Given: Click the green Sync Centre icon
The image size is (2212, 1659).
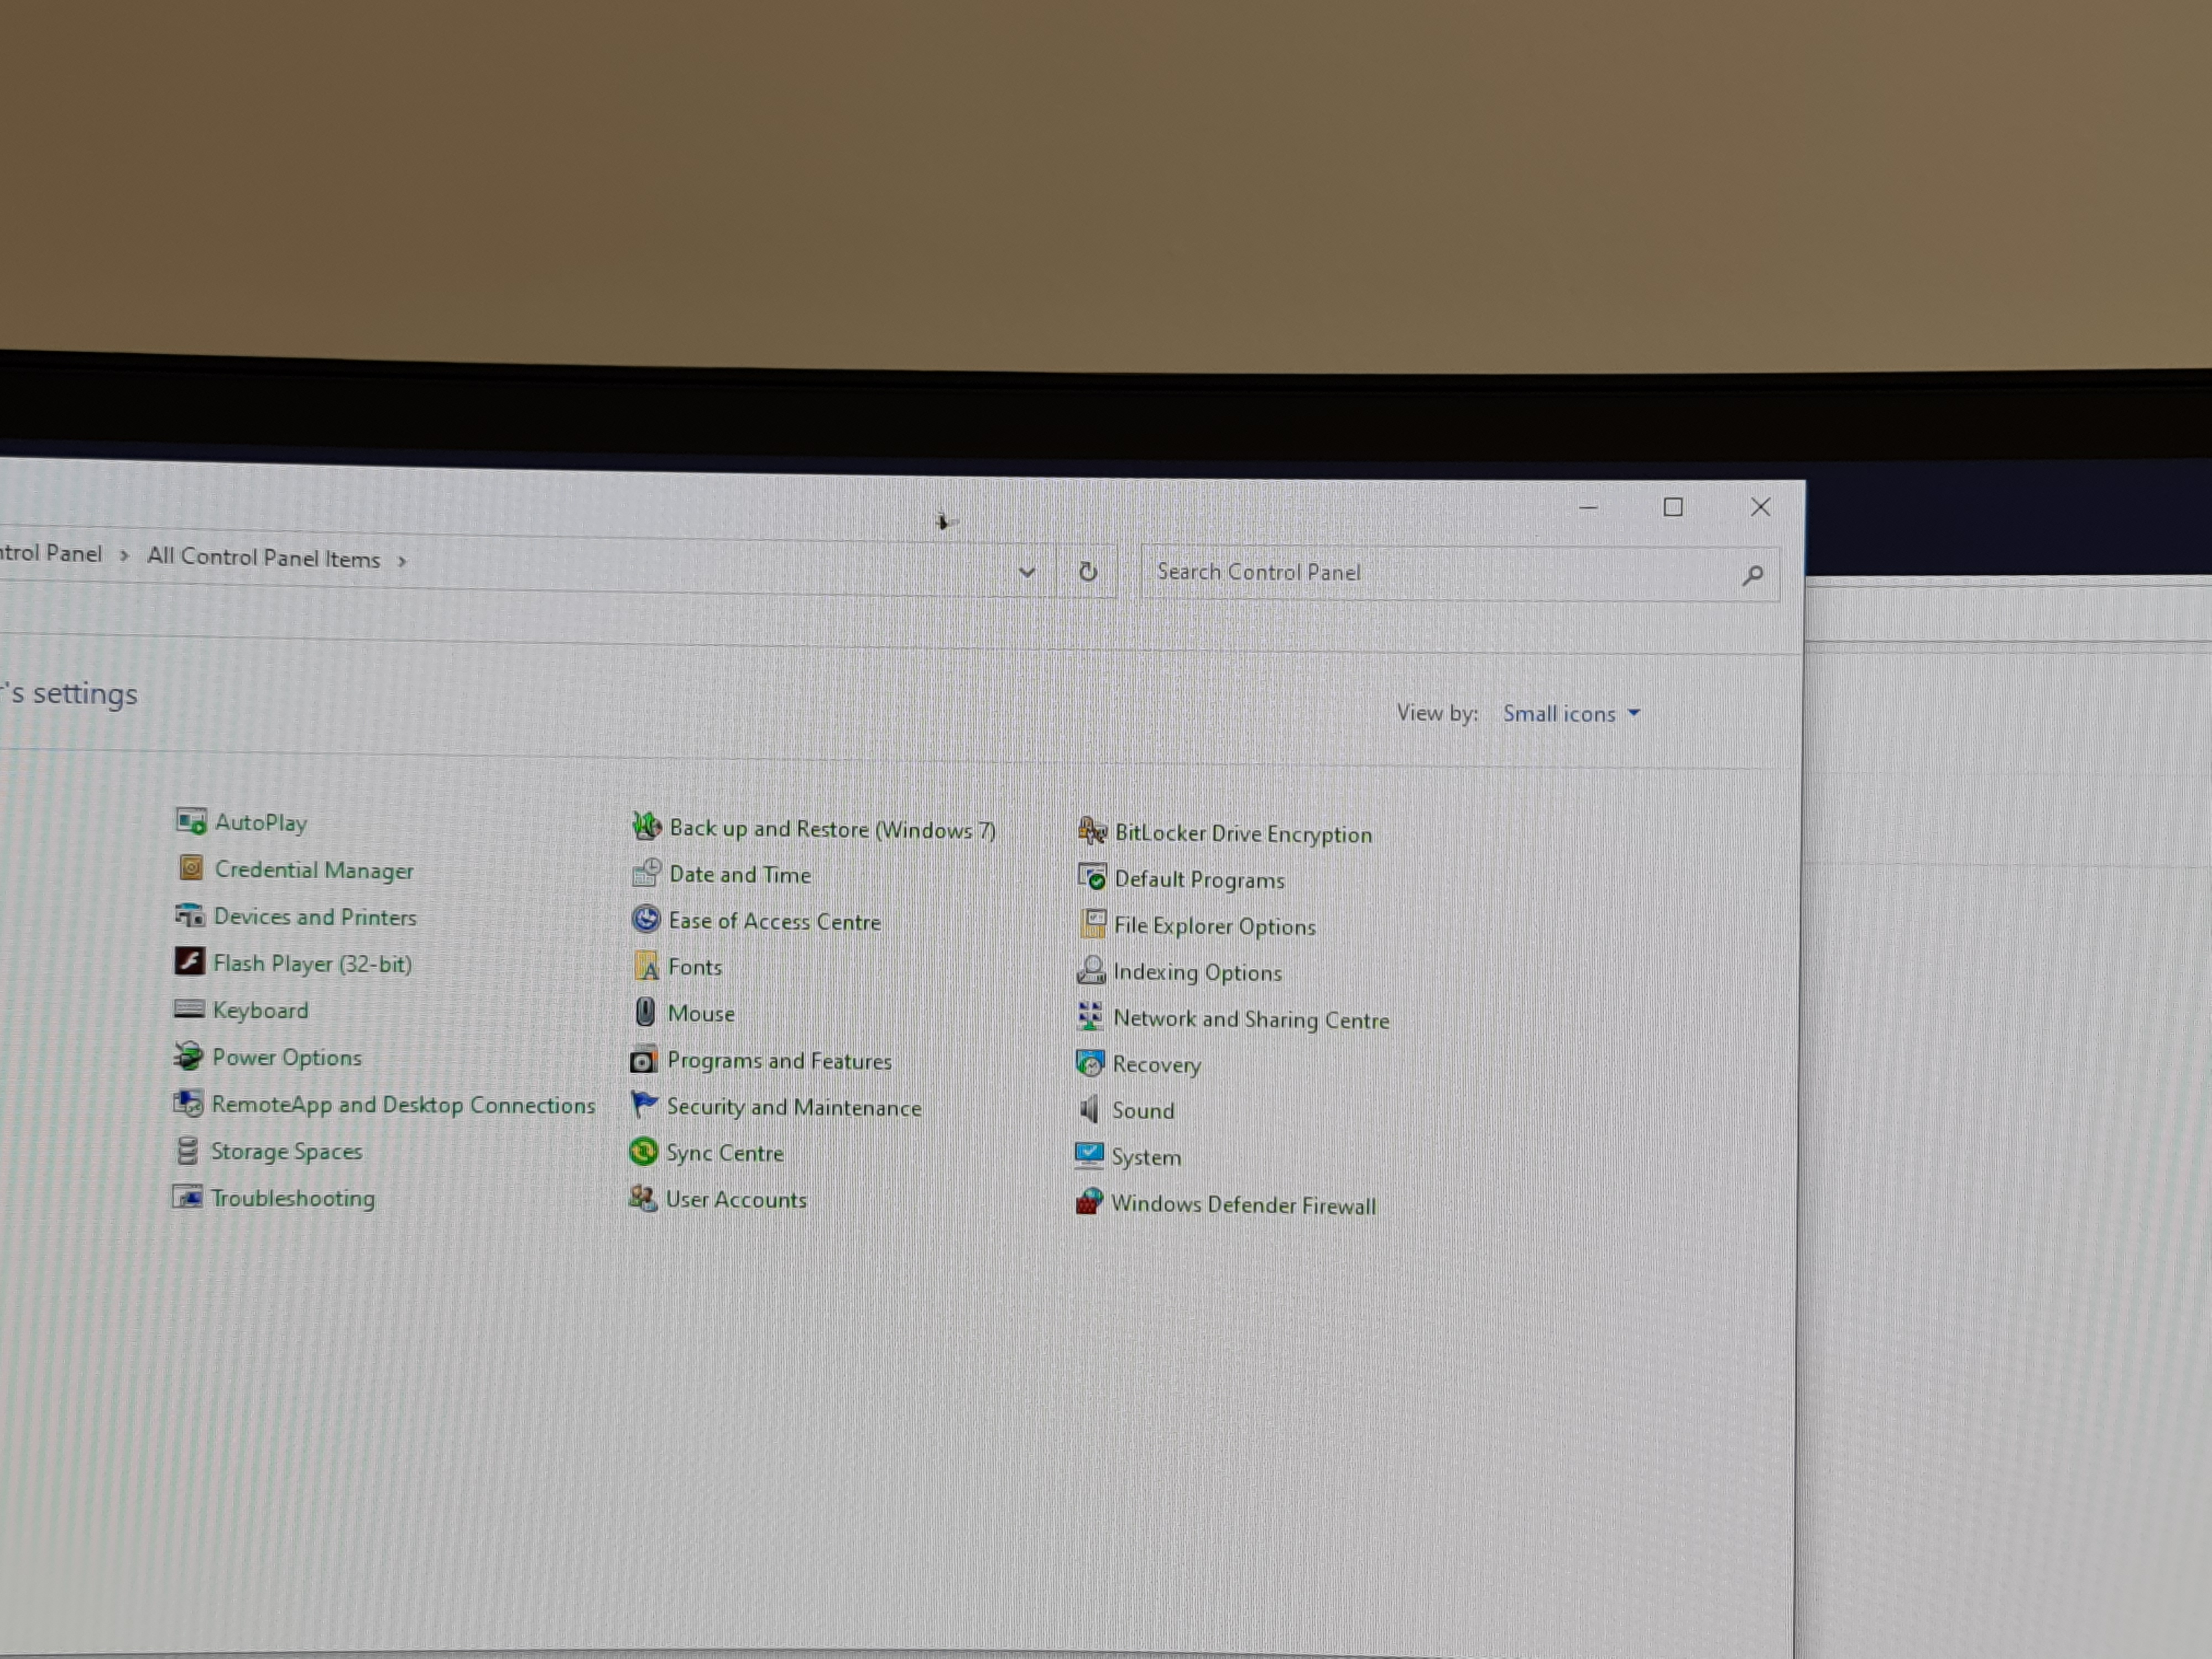Looking at the screenshot, I should pos(643,1151).
